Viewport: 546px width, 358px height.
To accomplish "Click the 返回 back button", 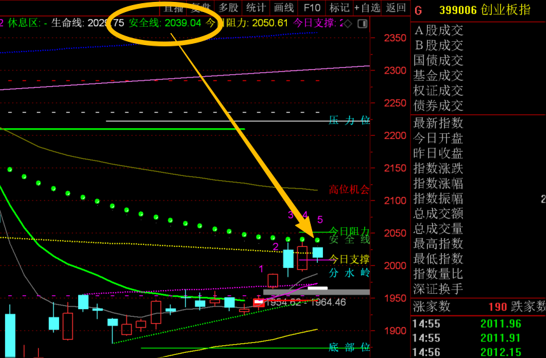I will [x=396, y=8].
